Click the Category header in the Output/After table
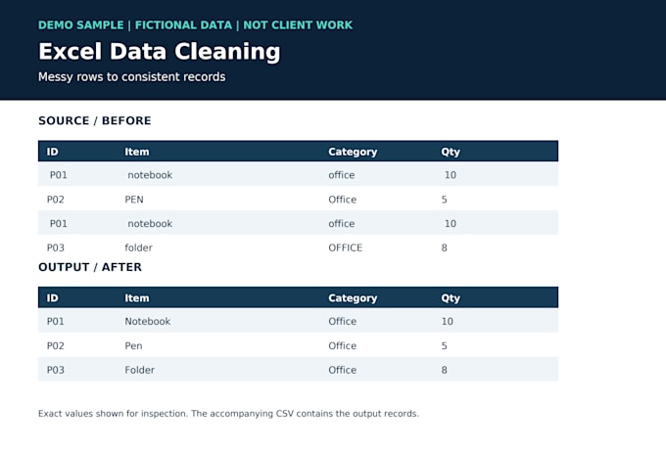The width and height of the screenshot is (666, 449). 353,298
